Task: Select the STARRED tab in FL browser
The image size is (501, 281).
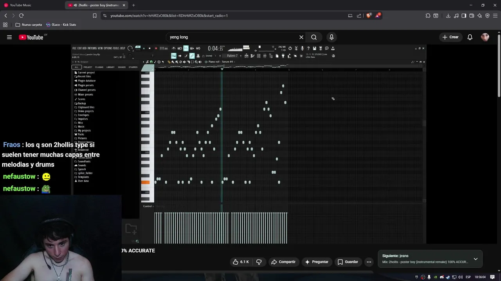Action: pos(133,67)
